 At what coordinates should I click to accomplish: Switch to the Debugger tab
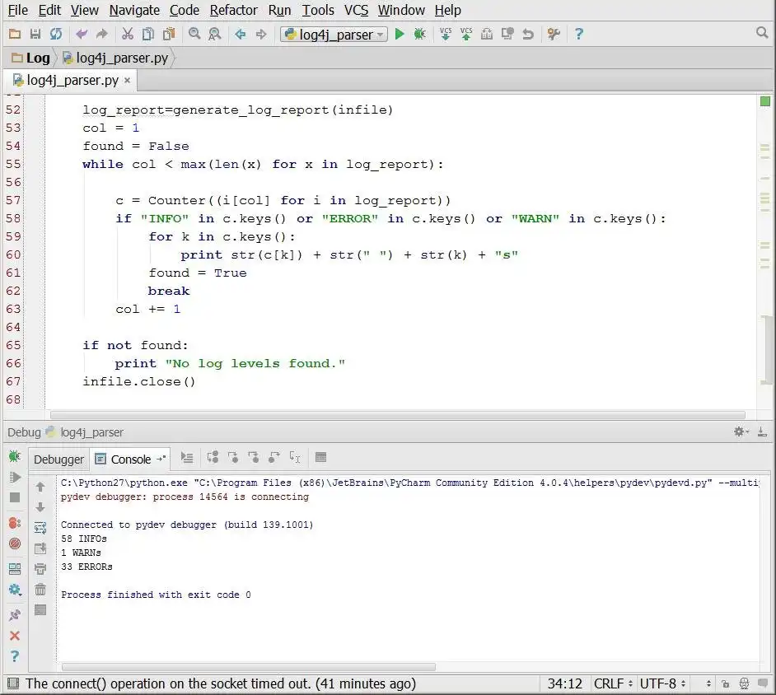tap(58, 459)
